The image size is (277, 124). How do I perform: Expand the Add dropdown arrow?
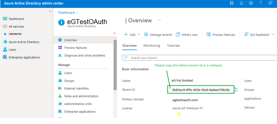[x=139, y=34]
